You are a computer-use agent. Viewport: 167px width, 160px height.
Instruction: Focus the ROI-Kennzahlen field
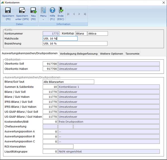pyautogui.click(x=58, y=146)
